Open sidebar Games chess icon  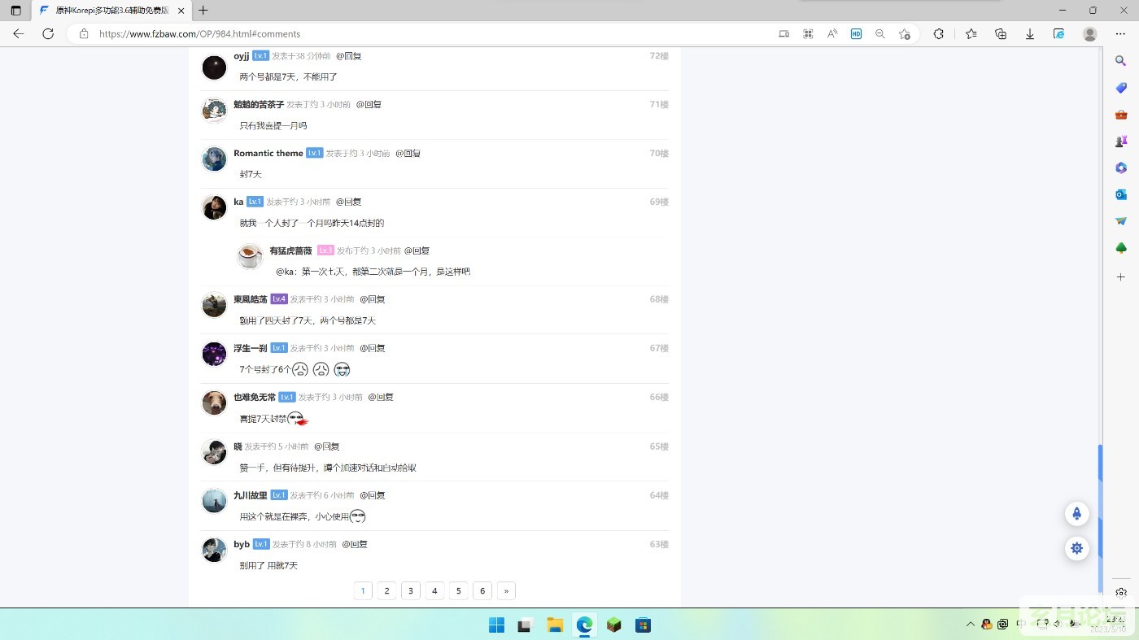point(1121,141)
